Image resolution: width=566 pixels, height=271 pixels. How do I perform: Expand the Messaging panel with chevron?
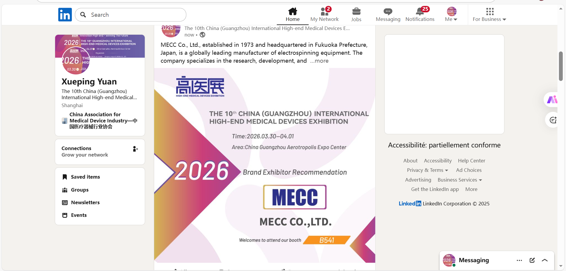pyautogui.click(x=545, y=260)
